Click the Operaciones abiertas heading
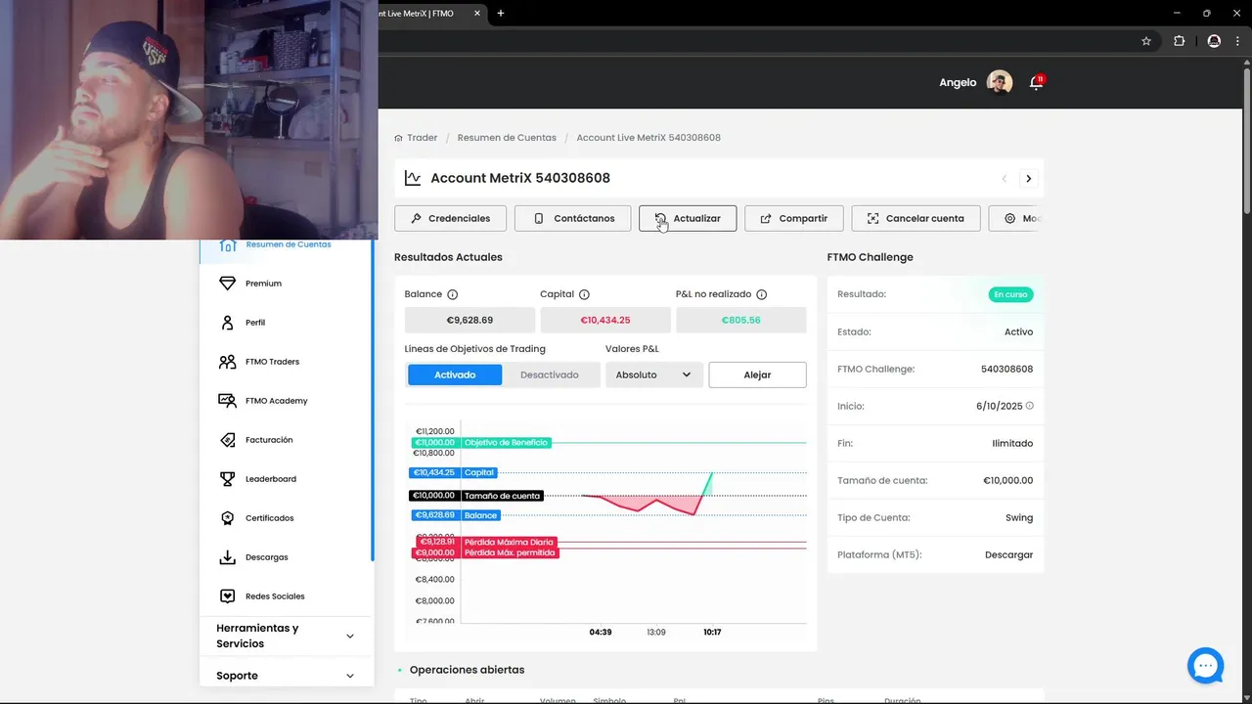 467,670
